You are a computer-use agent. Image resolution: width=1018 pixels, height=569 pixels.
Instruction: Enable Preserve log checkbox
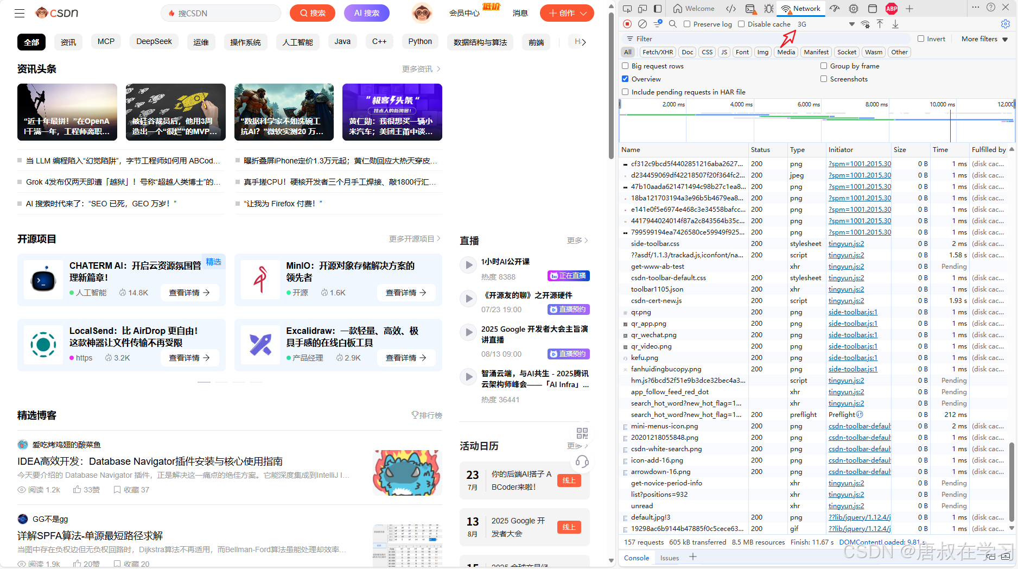pos(687,24)
